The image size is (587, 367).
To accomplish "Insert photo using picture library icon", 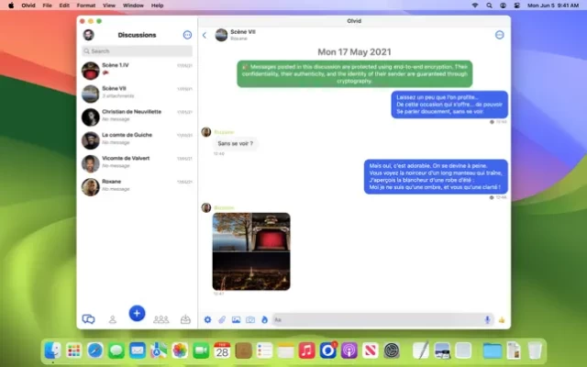I will (236, 319).
